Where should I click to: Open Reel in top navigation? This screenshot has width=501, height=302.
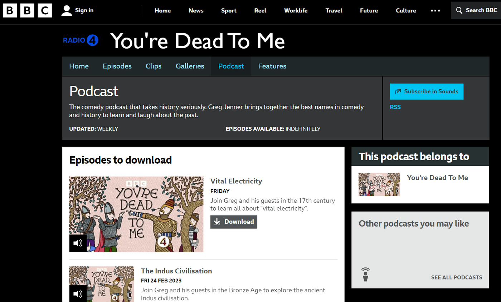[260, 10]
